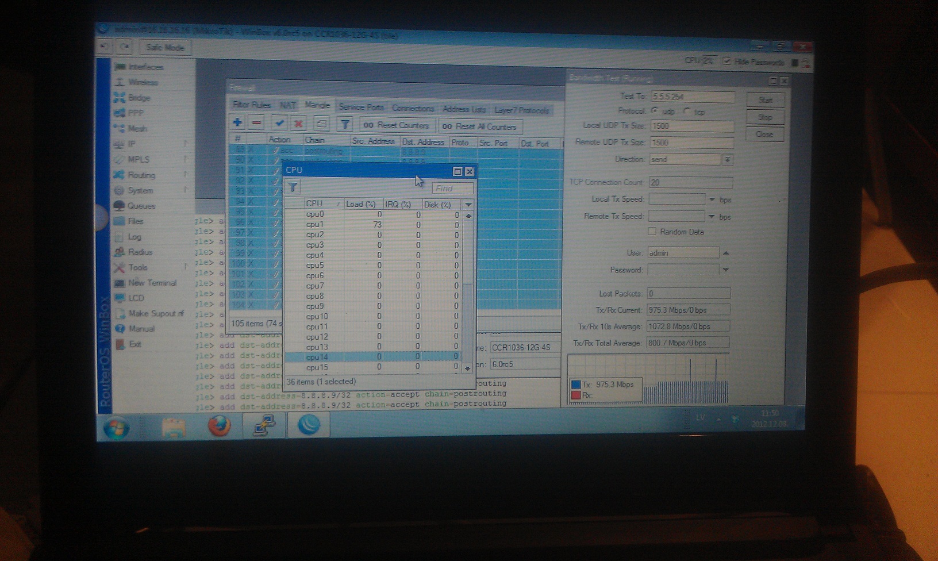Open LCD in the sidebar
Image resolution: width=938 pixels, height=561 pixels.
pos(130,298)
